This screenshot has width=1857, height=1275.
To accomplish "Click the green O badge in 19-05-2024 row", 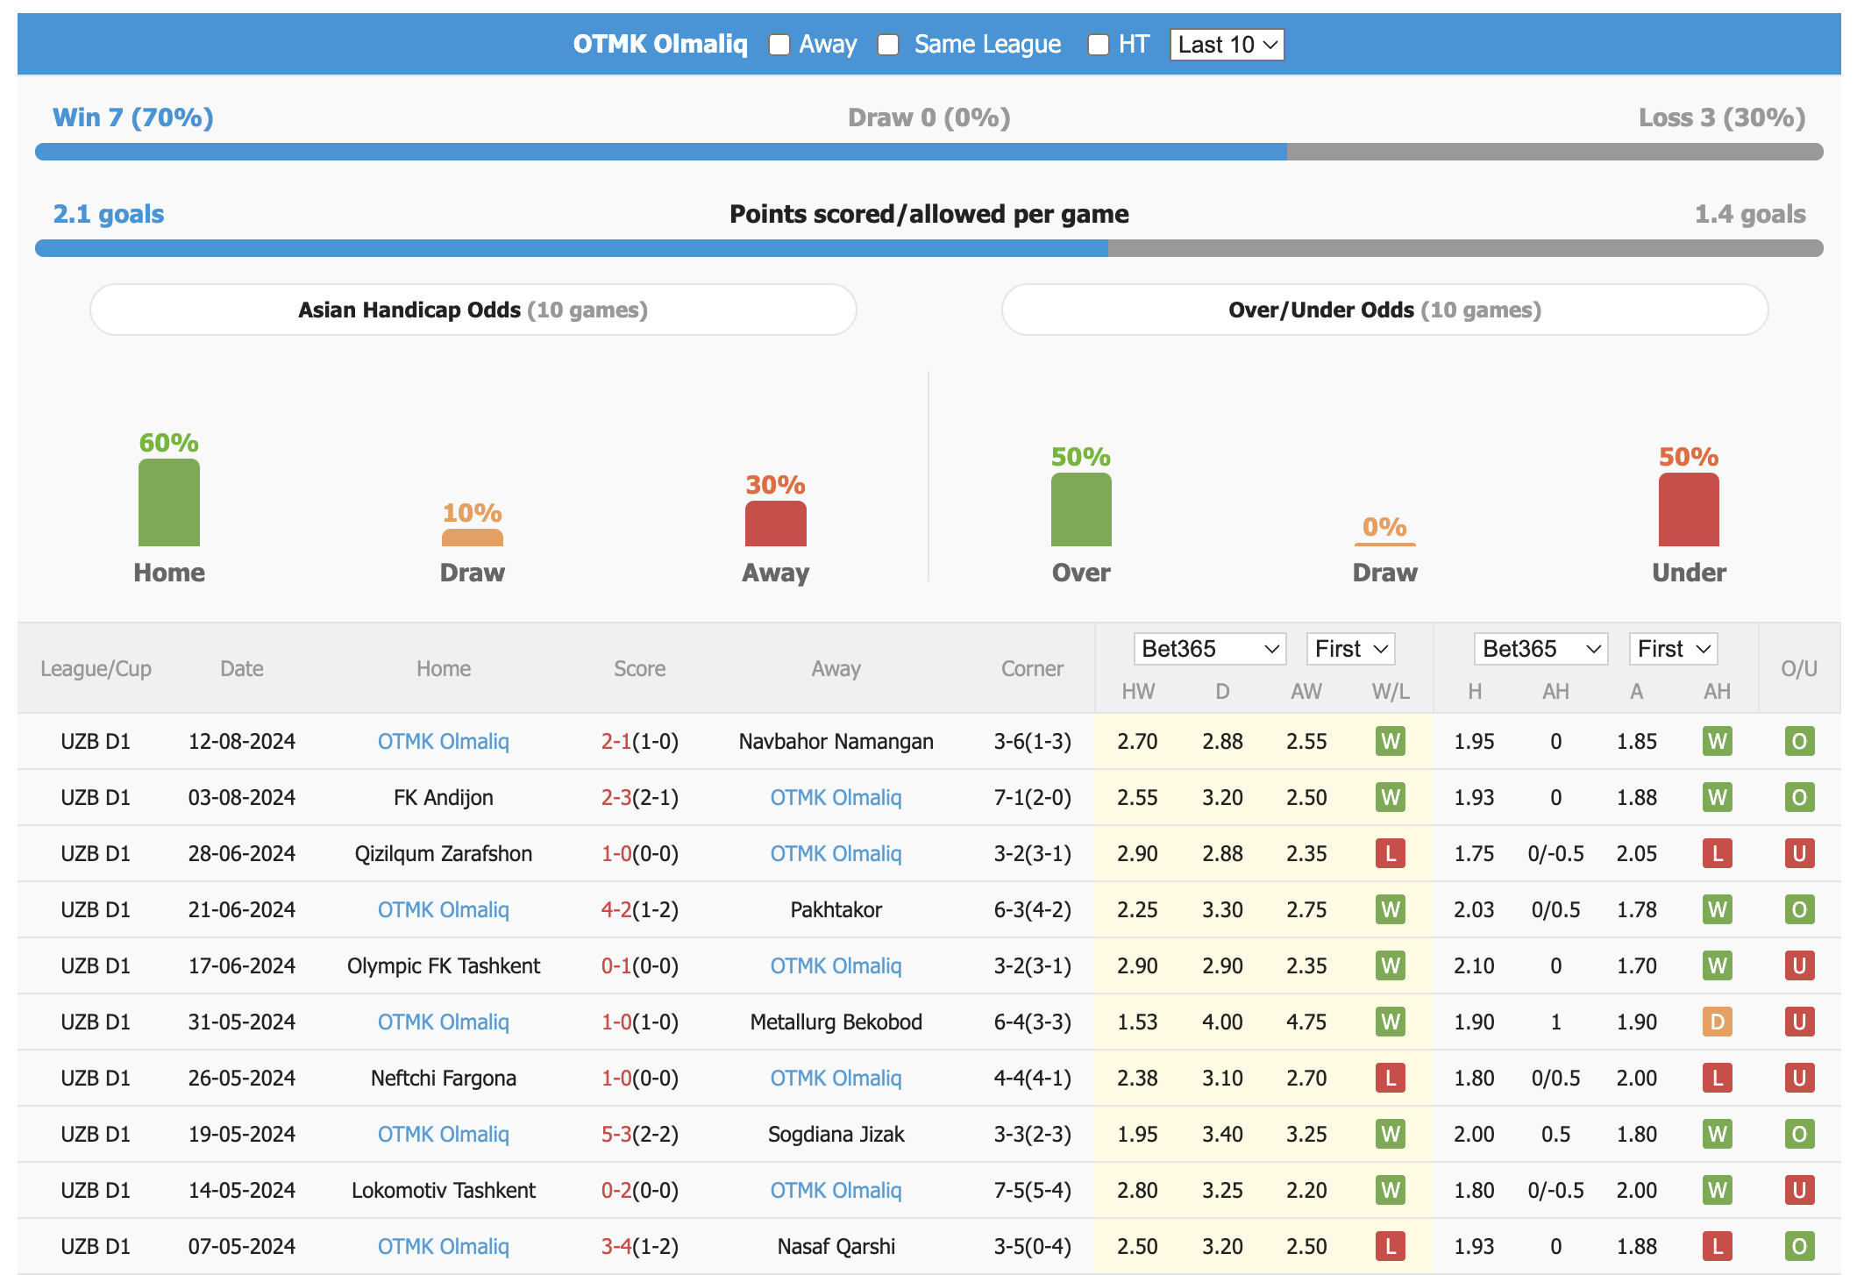I will pyautogui.click(x=1799, y=1134).
